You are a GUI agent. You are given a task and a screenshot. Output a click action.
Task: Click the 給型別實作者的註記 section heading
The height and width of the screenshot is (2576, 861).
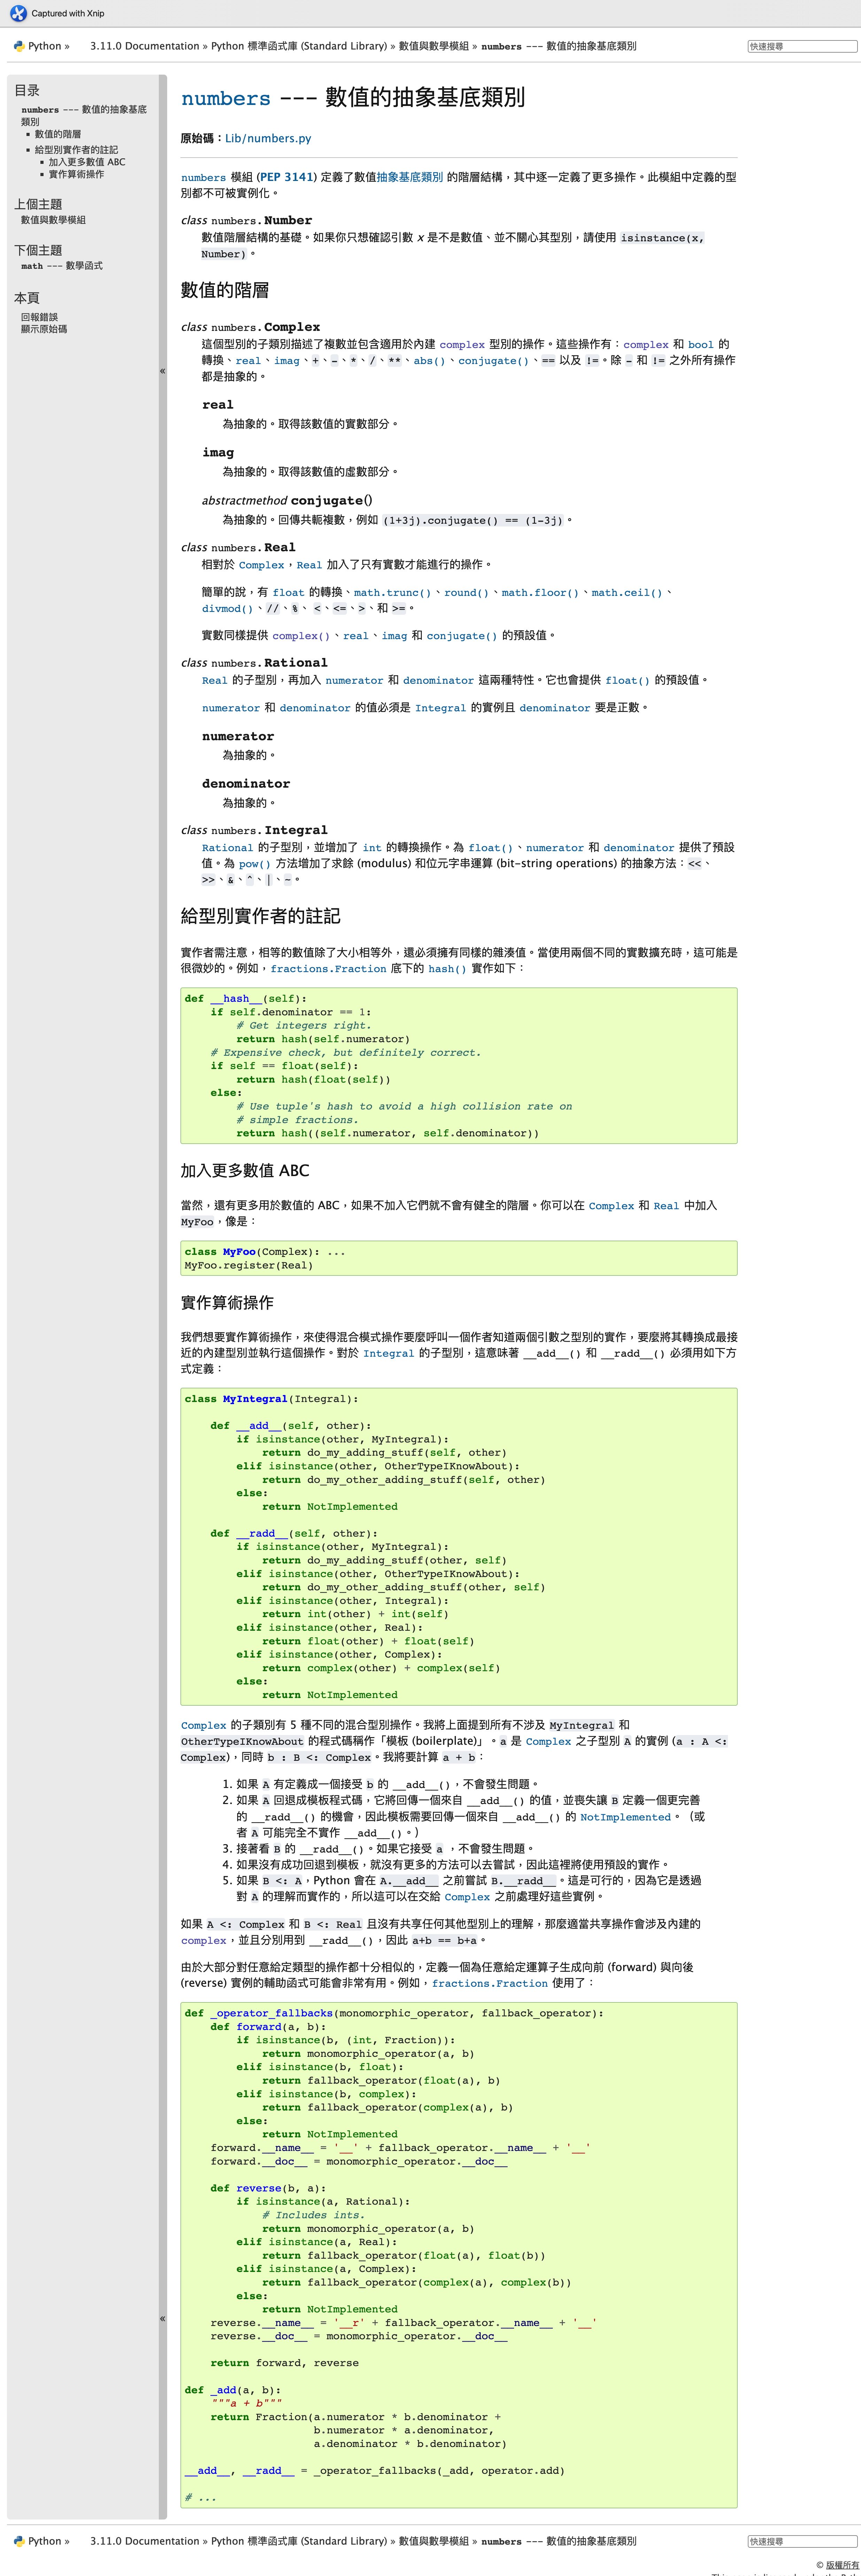[x=261, y=916]
